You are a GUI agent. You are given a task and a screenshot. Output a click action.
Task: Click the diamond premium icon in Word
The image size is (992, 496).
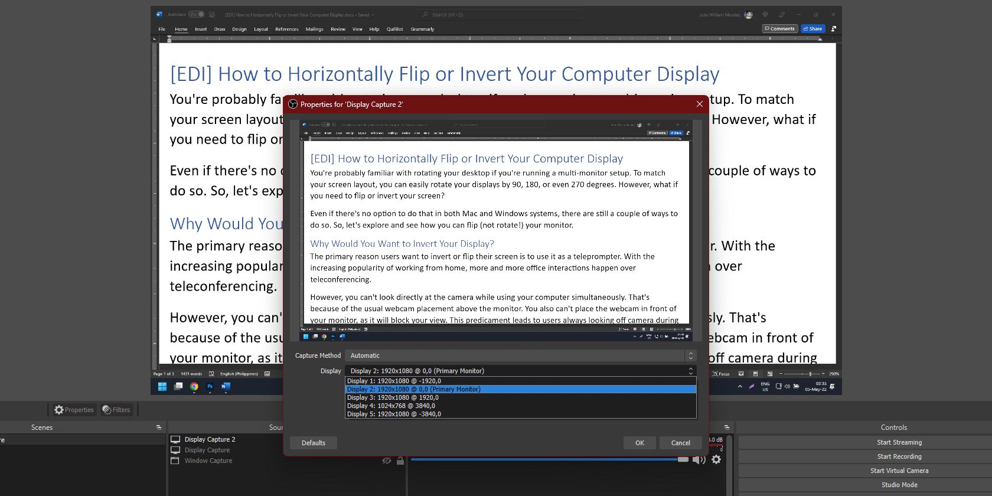tap(765, 14)
